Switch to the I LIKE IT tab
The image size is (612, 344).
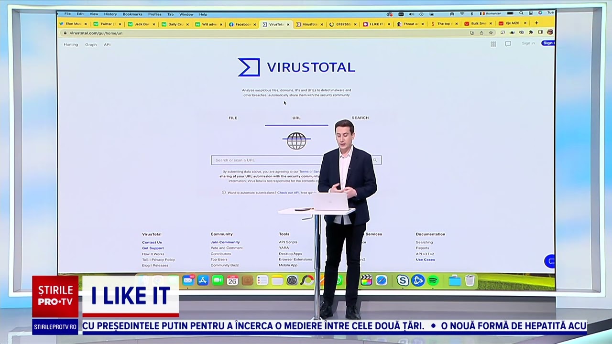pyautogui.click(x=376, y=24)
